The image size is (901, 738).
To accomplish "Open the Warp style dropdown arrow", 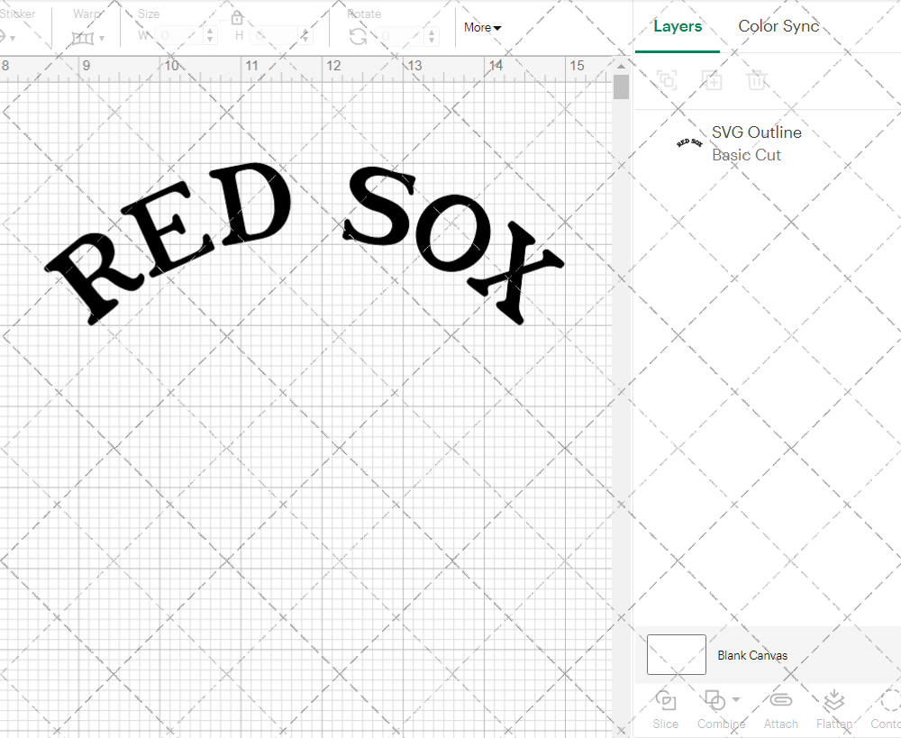I will pos(102,38).
